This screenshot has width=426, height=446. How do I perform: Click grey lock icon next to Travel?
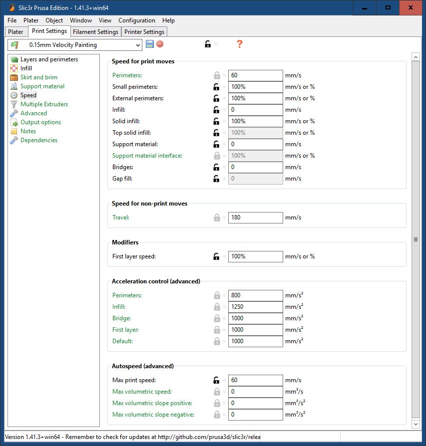click(217, 218)
